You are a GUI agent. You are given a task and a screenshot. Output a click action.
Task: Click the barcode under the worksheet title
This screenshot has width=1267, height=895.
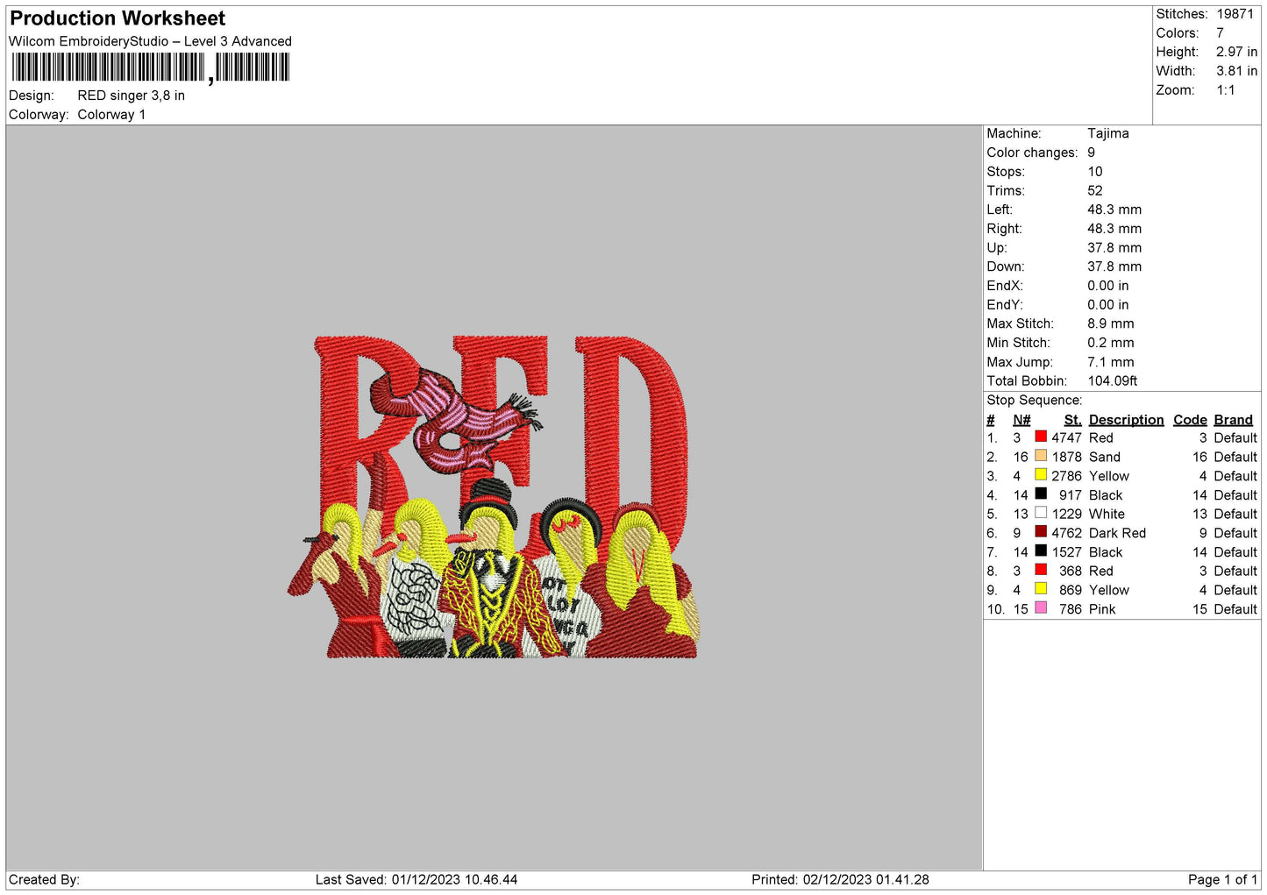(x=151, y=67)
